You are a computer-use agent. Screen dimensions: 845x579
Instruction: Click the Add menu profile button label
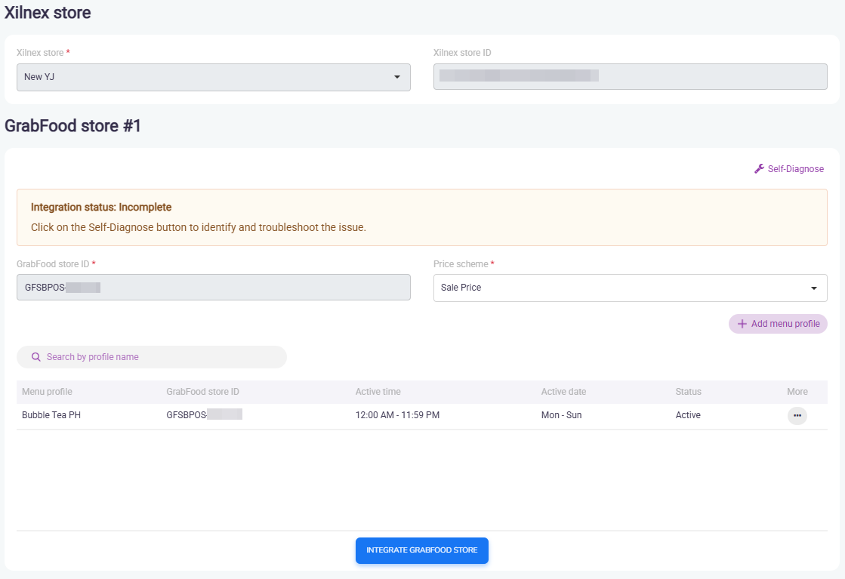click(x=785, y=324)
